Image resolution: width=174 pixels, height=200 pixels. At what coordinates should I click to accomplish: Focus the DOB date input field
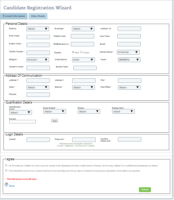pos(83,44)
